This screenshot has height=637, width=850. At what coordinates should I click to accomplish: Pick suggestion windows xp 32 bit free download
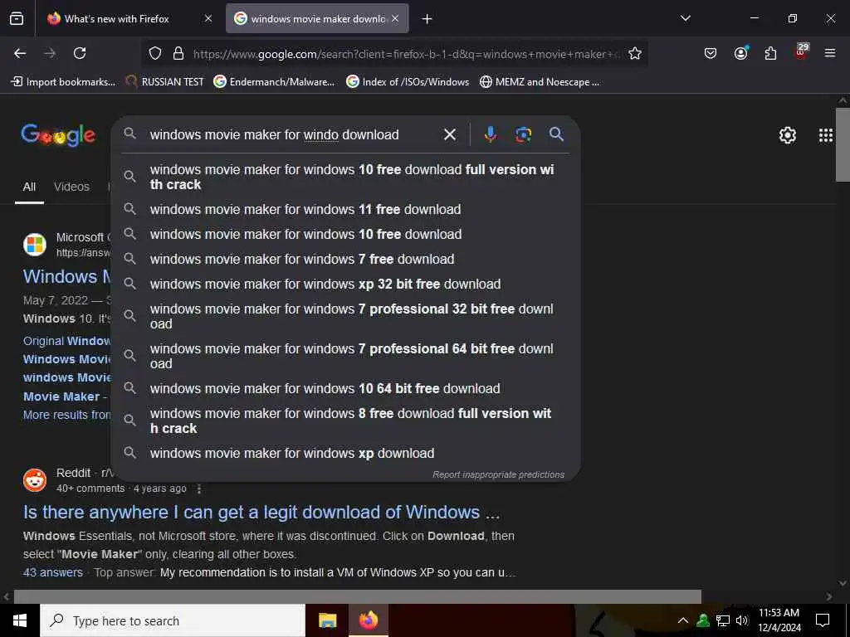(345, 284)
